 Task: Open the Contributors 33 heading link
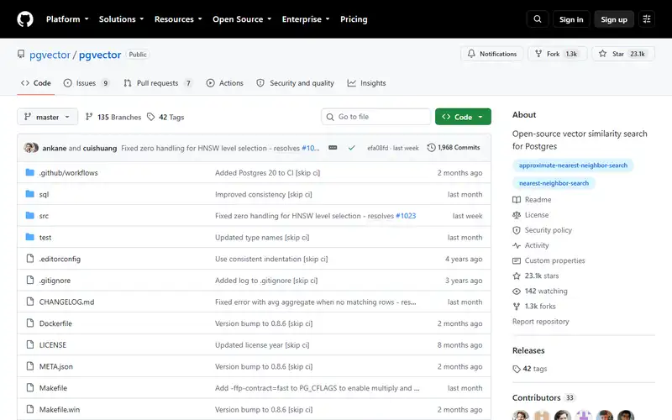pos(543,397)
